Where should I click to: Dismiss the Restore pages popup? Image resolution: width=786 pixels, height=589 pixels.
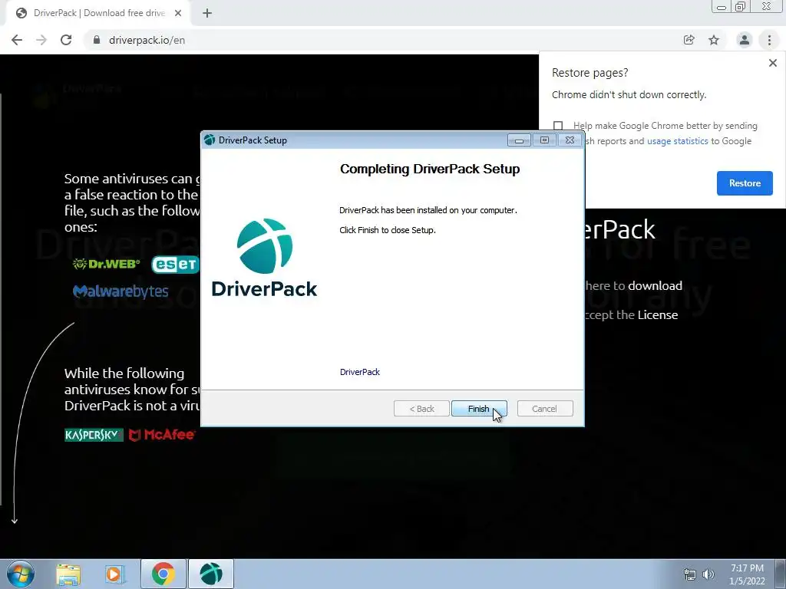(772, 63)
